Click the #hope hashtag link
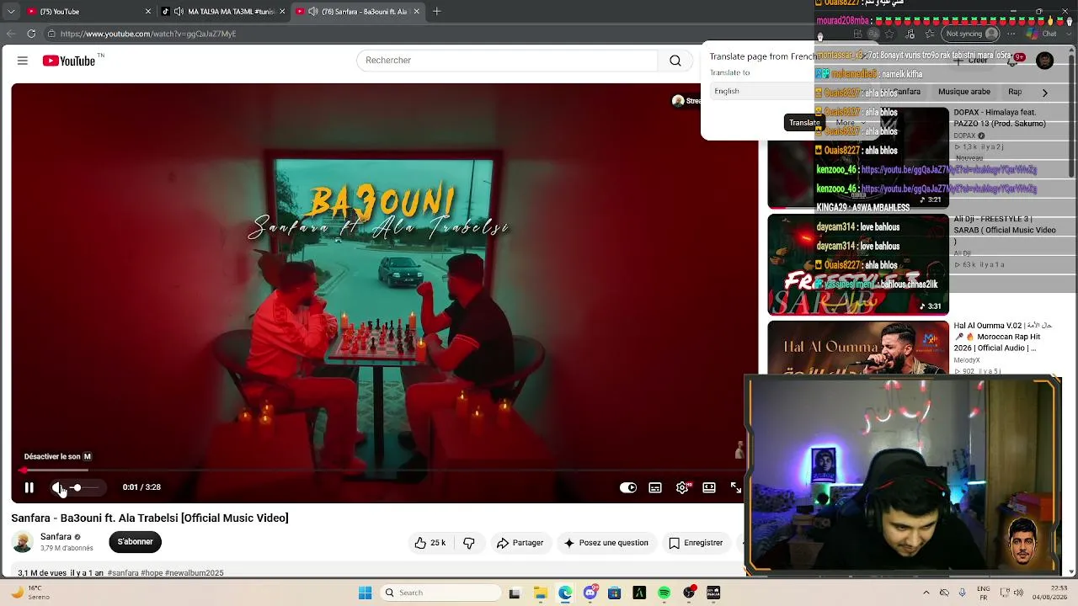The image size is (1078, 606). coord(152,573)
